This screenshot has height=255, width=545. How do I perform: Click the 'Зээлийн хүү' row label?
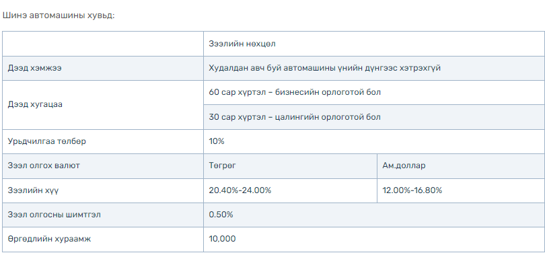click(x=103, y=190)
